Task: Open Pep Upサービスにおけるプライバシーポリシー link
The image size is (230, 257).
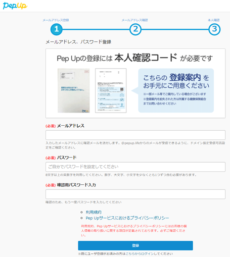Action: 127,218
